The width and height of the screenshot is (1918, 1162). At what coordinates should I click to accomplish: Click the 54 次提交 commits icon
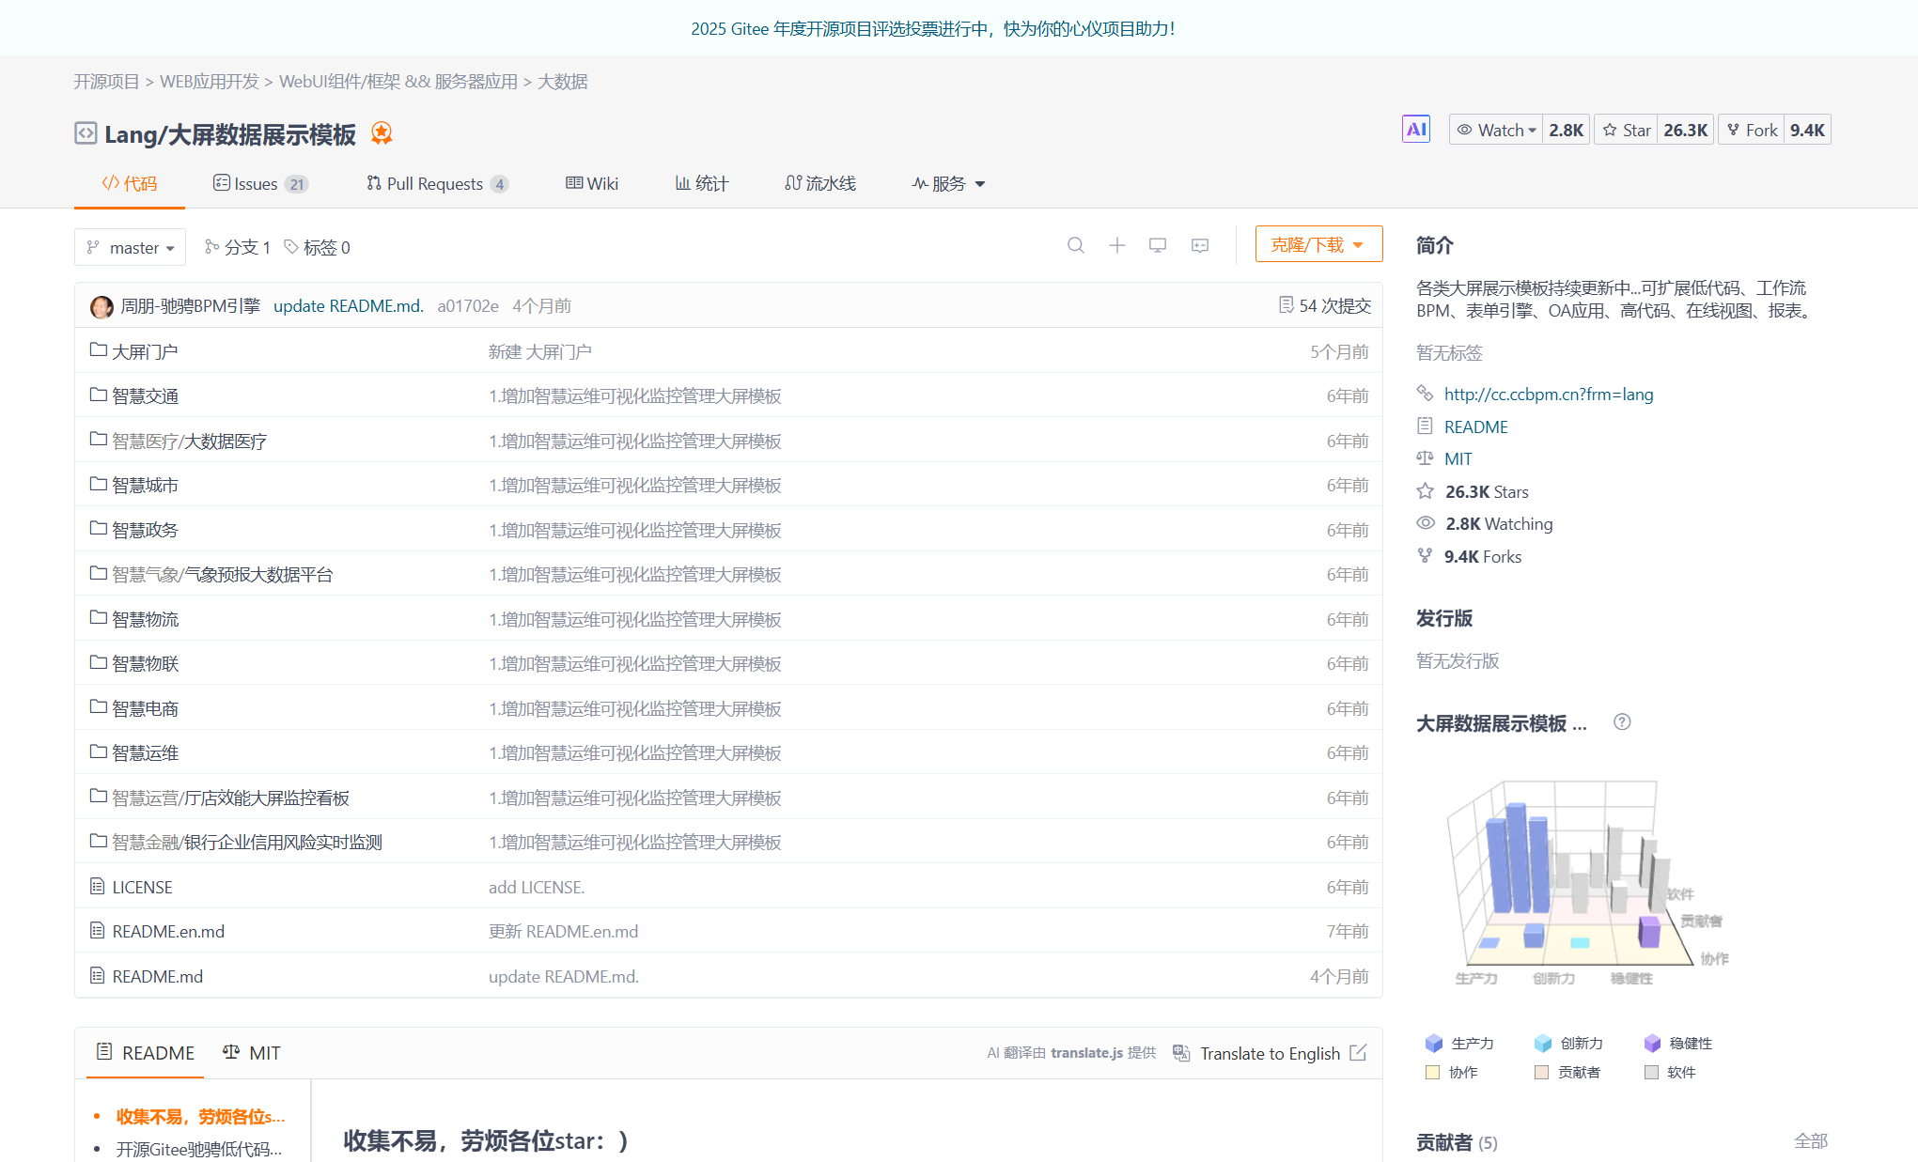click(x=1287, y=305)
